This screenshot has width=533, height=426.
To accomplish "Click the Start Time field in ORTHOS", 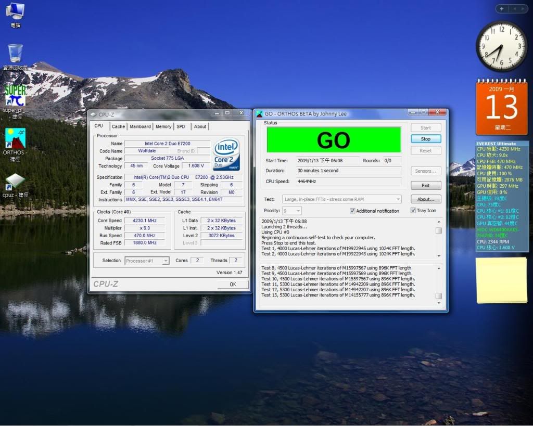I will click(x=327, y=160).
